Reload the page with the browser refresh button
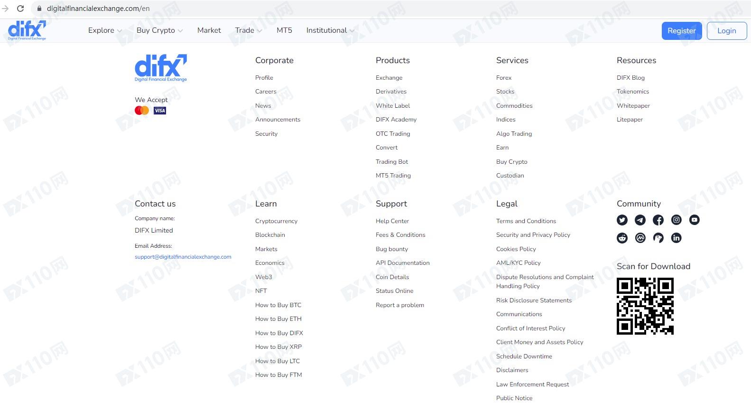The width and height of the screenshot is (751, 403). click(20, 9)
